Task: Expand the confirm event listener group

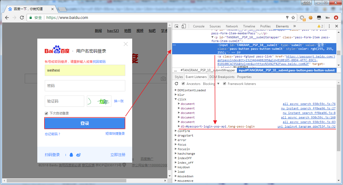Action: point(176,131)
